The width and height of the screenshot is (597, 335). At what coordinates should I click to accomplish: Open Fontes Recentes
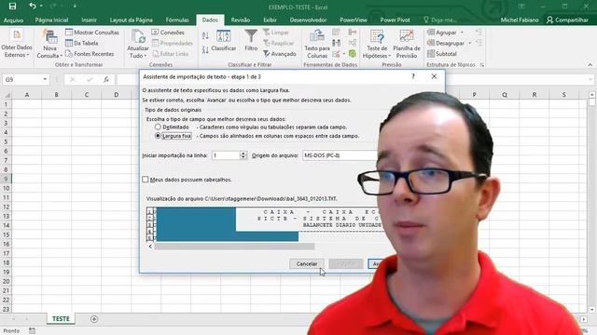[x=90, y=54]
